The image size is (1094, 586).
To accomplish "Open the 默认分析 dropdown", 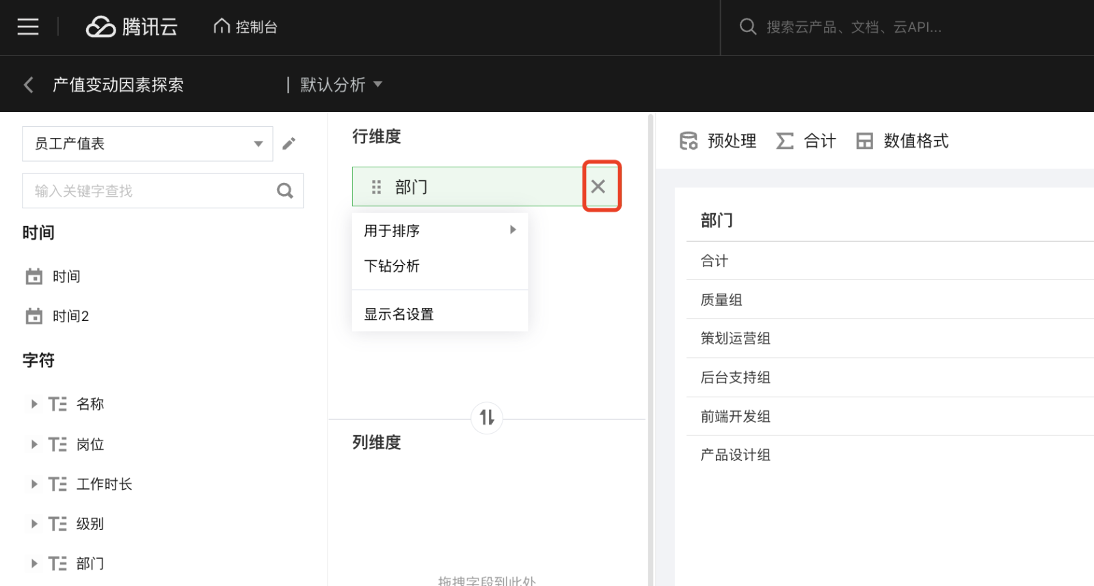I will [x=341, y=85].
